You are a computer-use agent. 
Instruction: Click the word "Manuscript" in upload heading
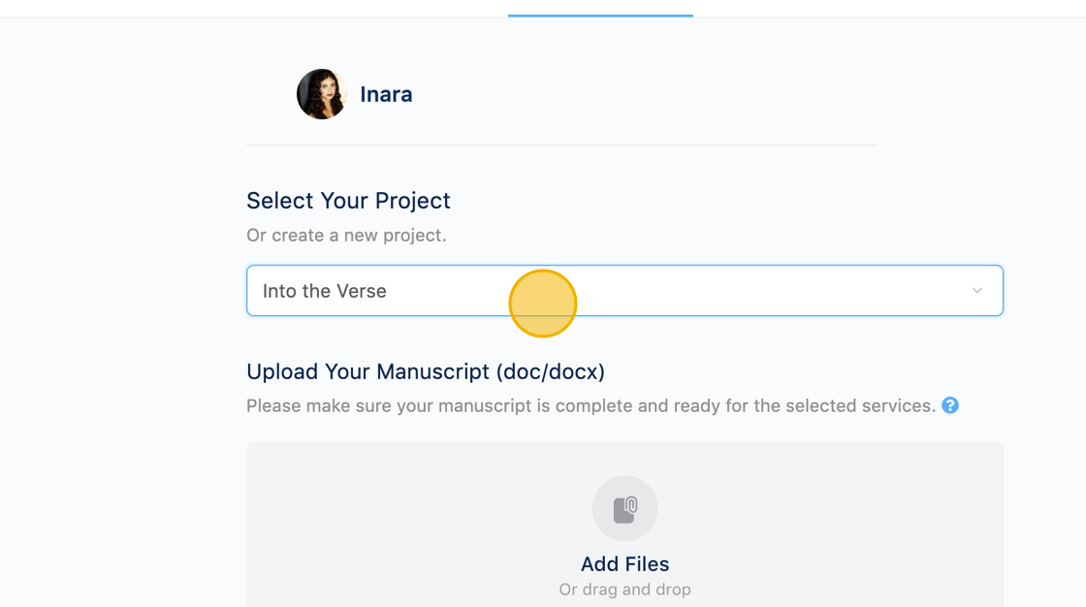pyautogui.click(x=434, y=371)
